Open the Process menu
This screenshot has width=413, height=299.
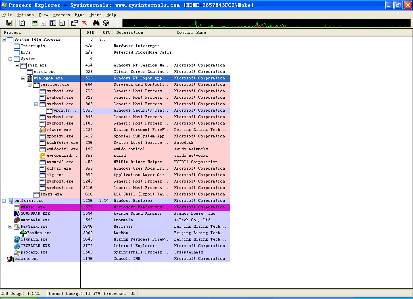(x=61, y=15)
